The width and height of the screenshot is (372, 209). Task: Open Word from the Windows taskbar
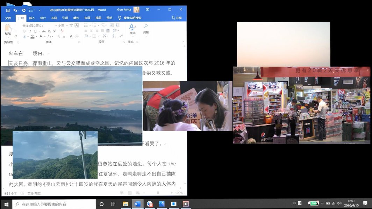point(137,204)
